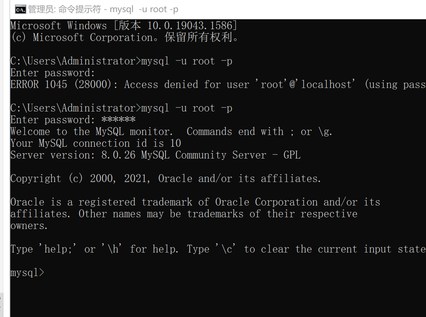Image resolution: width=426 pixels, height=317 pixels.
Task: Click the first 'mysql -u root -p' command
Action: pyautogui.click(x=186, y=61)
